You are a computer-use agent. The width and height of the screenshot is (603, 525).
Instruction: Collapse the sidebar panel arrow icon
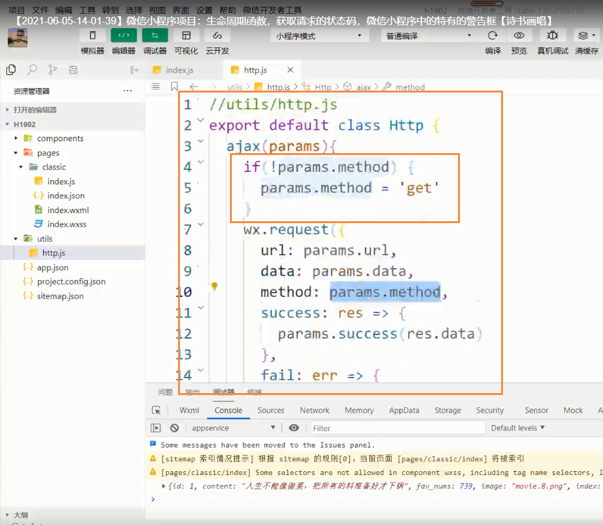click(134, 69)
